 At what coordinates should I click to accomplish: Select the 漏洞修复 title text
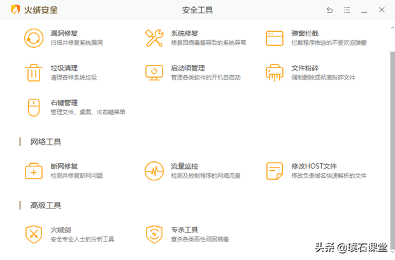tap(64, 34)
